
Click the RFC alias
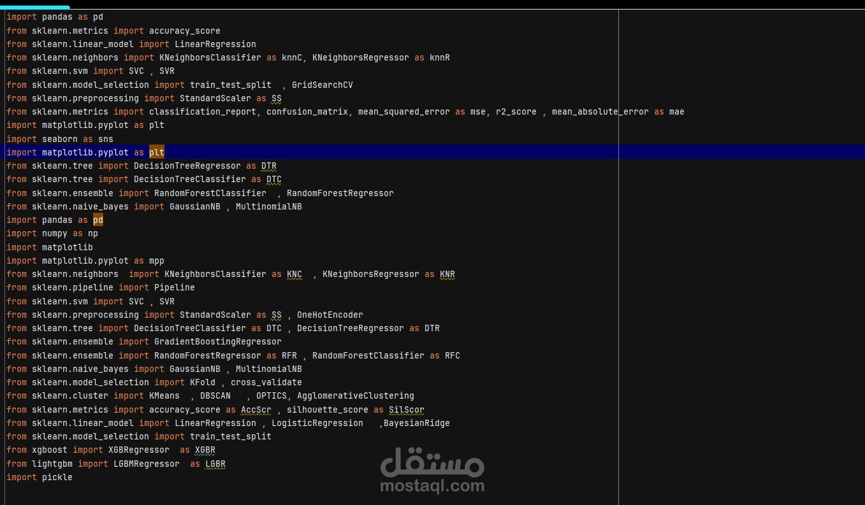(453, 355)
